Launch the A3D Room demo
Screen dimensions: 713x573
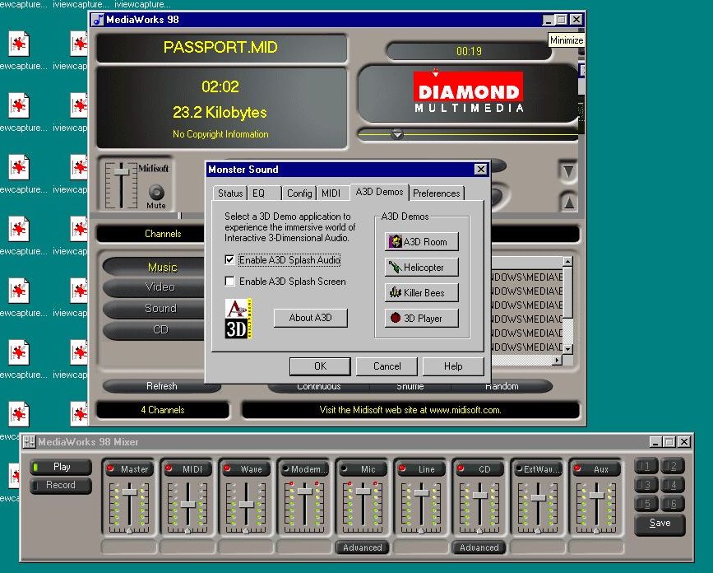(422, 242)
